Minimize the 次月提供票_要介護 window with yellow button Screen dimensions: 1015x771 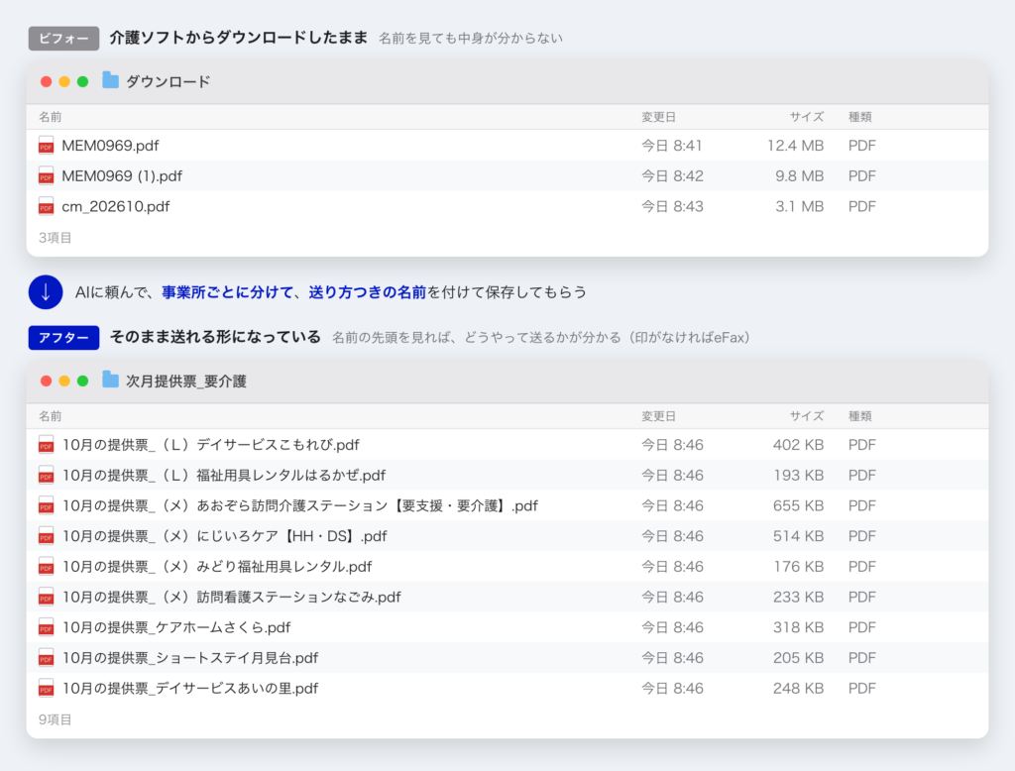[x=64, y=381]
